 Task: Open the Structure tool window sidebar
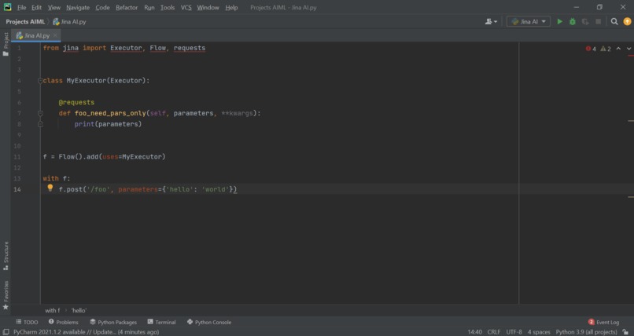click(6, 256)
